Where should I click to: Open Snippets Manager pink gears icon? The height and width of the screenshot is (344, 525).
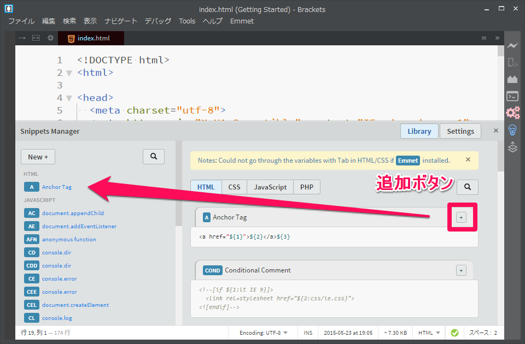[512, 112]
